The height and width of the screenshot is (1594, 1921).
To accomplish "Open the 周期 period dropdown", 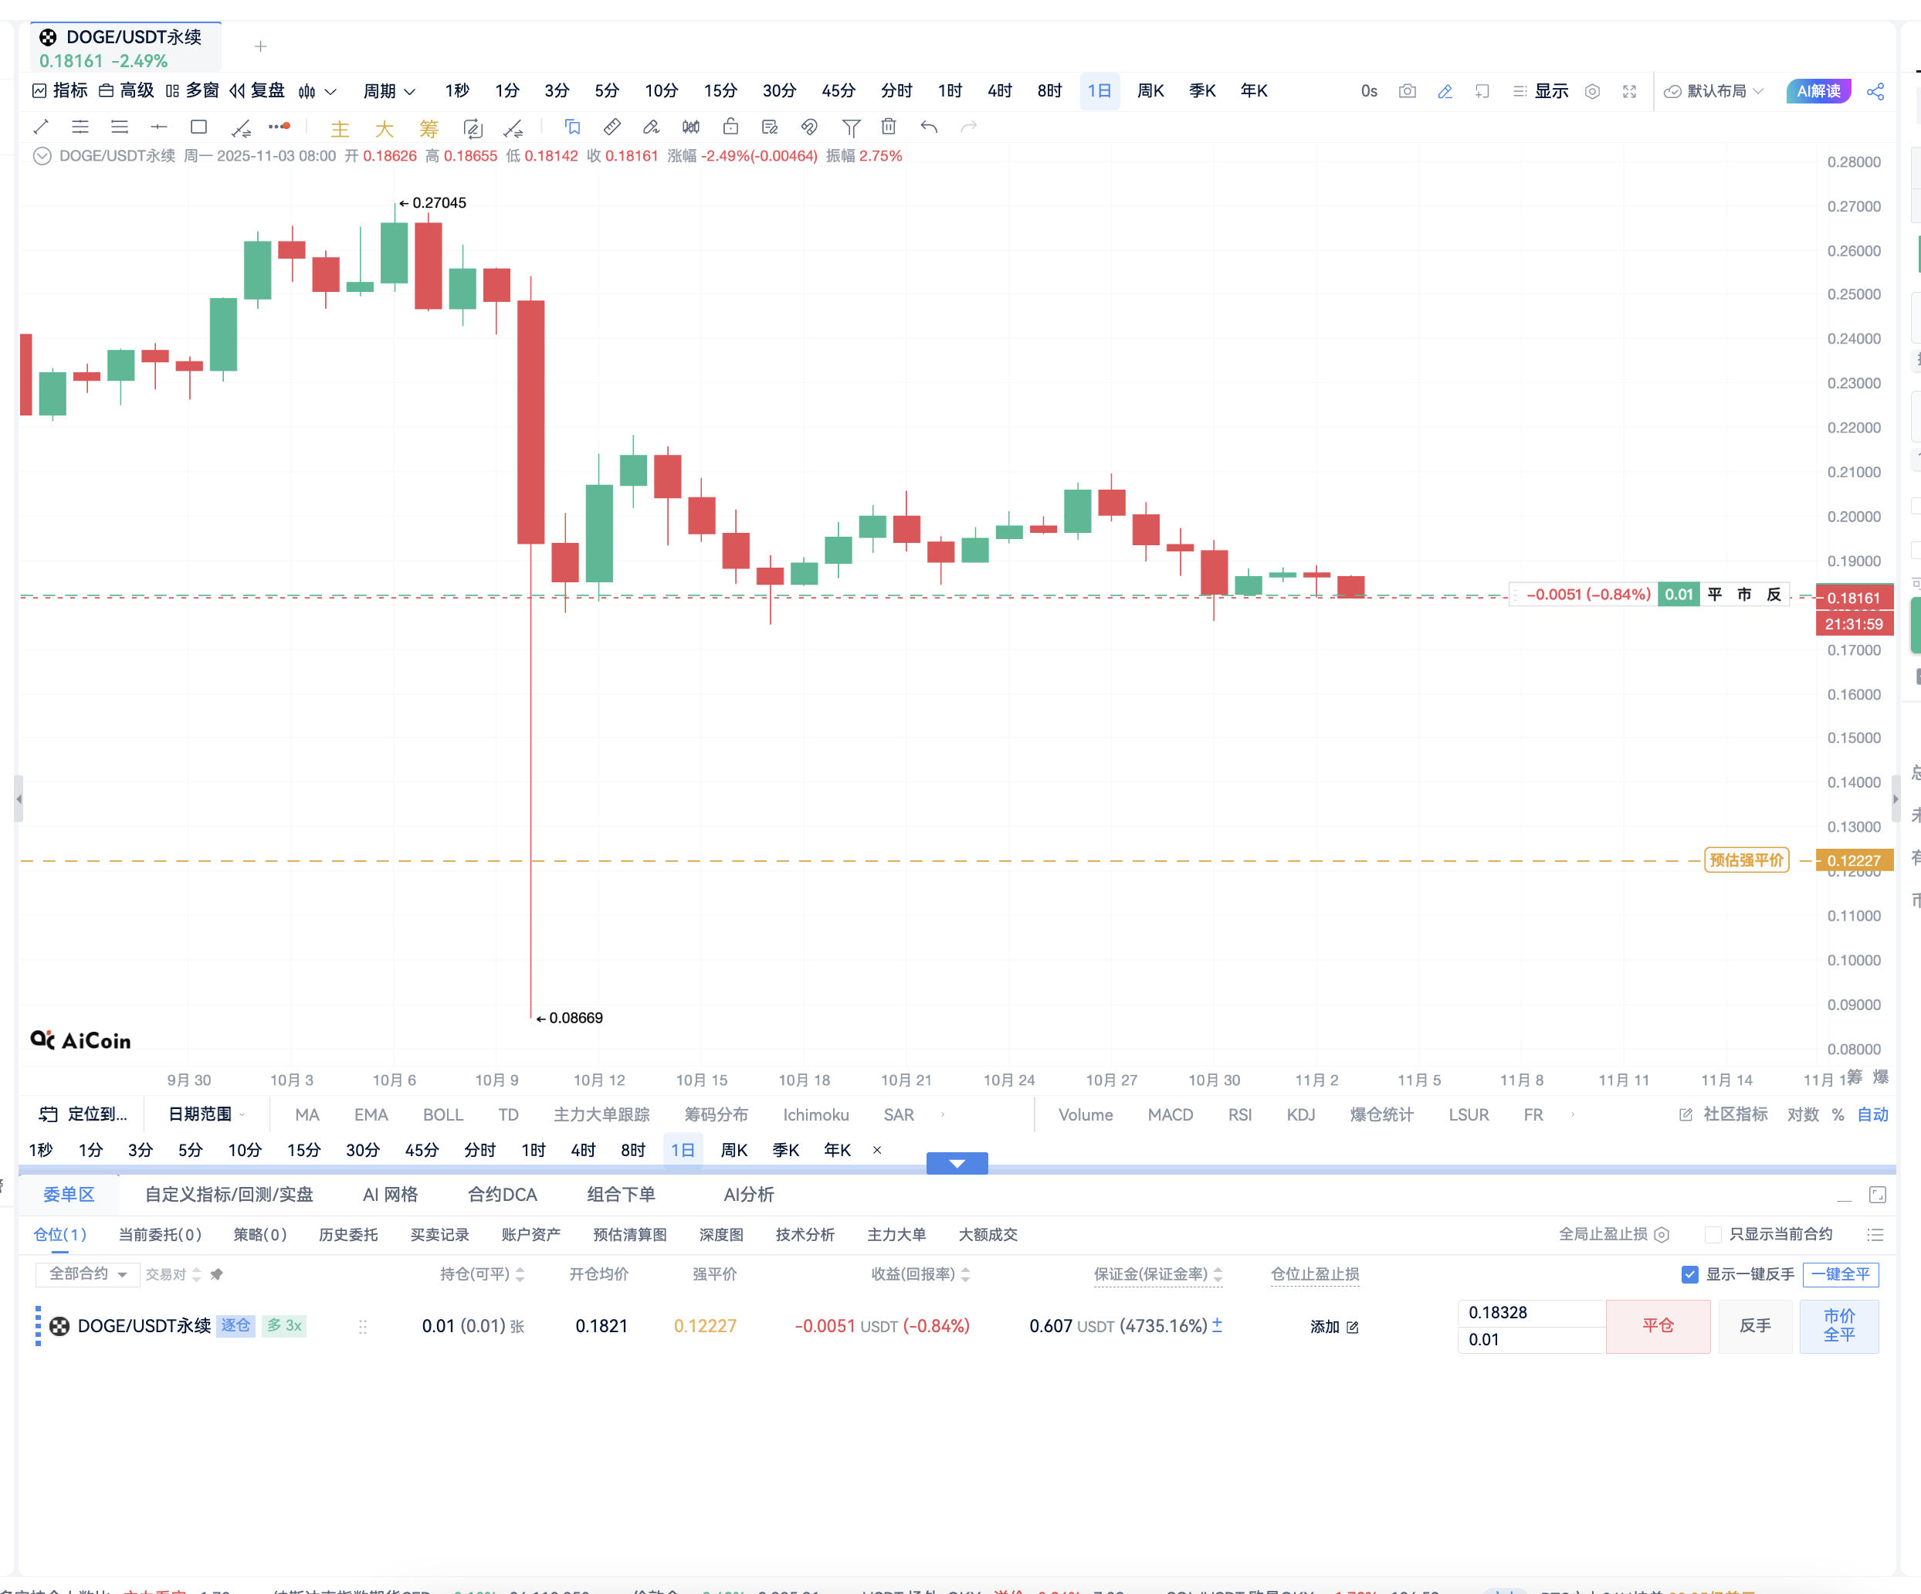I will (x=389, y=91).
